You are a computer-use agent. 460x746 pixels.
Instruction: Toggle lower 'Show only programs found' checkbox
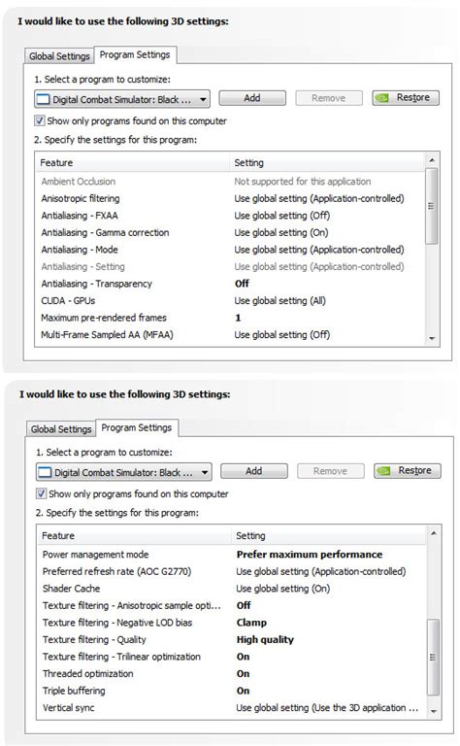click(42, 493)
